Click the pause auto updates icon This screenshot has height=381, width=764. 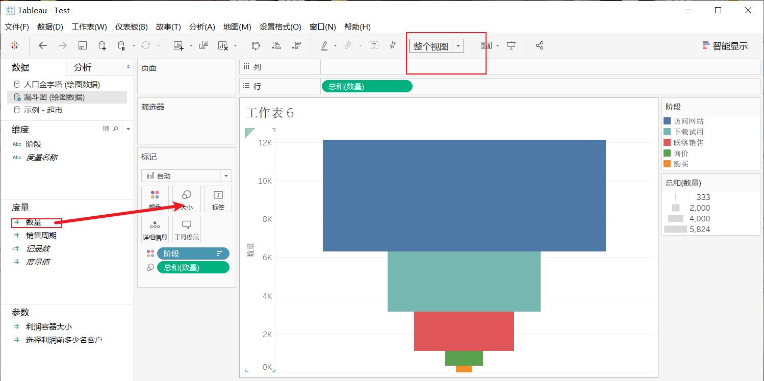pyautogui.click(x=121, y=45)
